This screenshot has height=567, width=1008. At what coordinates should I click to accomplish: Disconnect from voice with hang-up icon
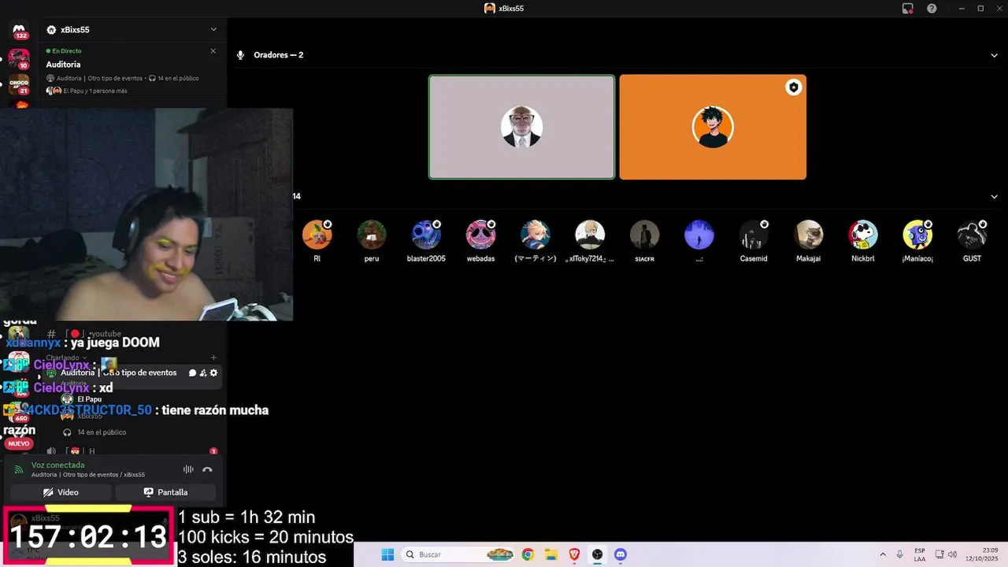207,469
